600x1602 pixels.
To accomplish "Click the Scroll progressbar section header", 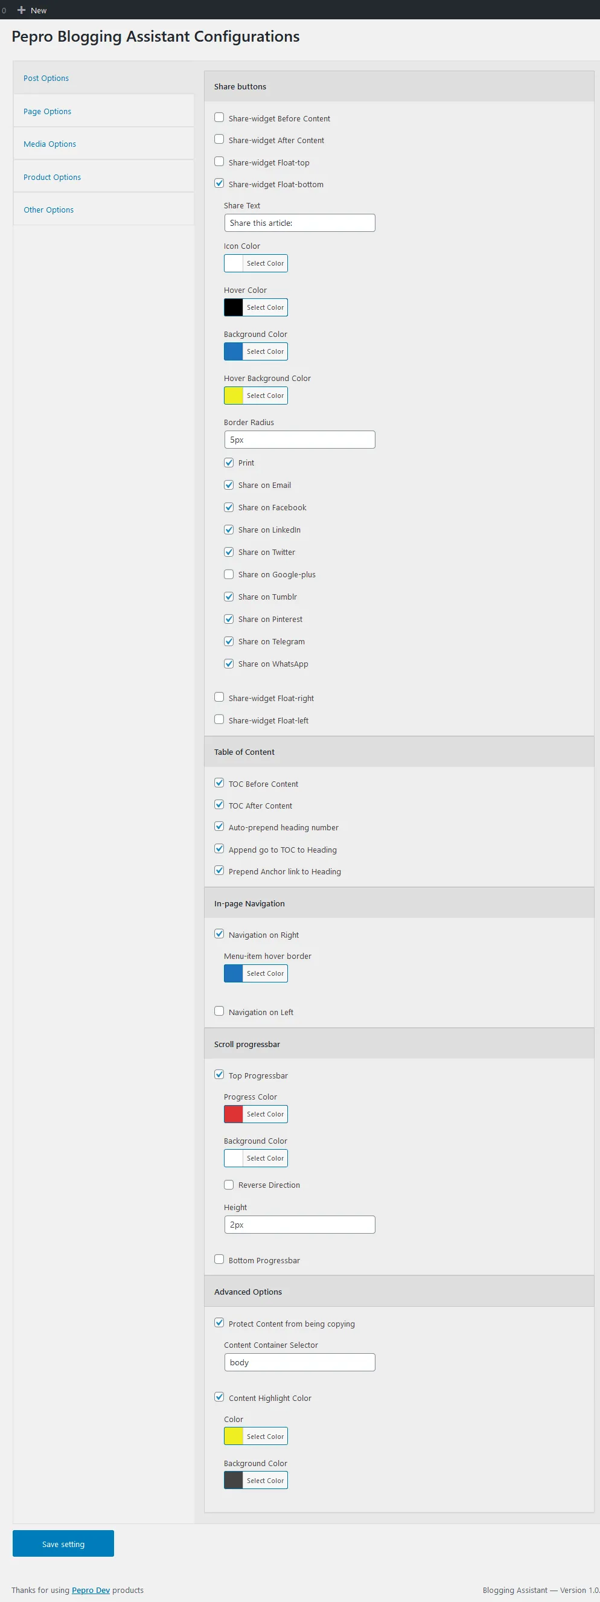I will (x=399, y=1043).
